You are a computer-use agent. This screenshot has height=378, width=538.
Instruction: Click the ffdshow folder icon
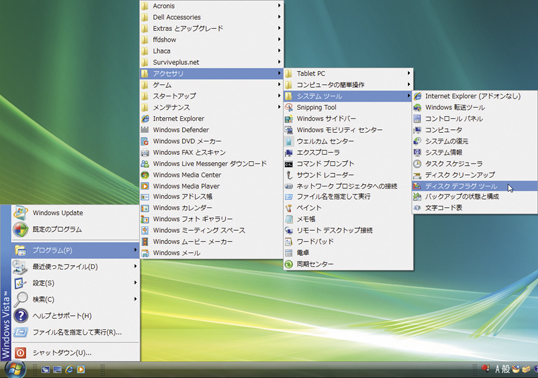[x=145, y=40]
